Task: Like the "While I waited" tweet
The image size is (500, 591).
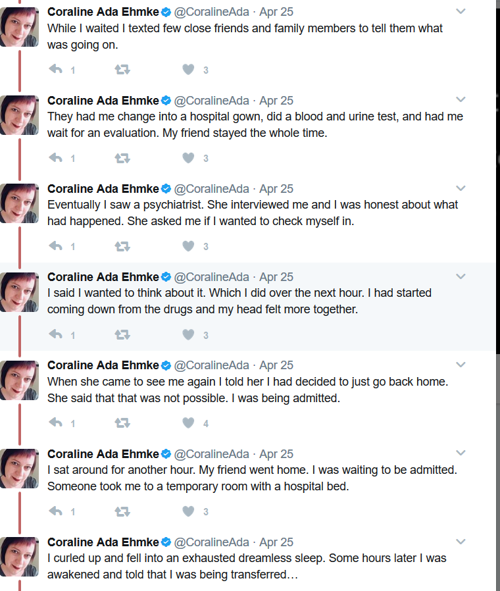Action: [x=188, y=69]
